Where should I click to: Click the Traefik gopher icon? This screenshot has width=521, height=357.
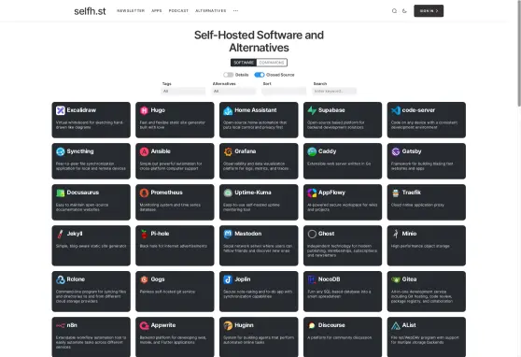point(395,193)
